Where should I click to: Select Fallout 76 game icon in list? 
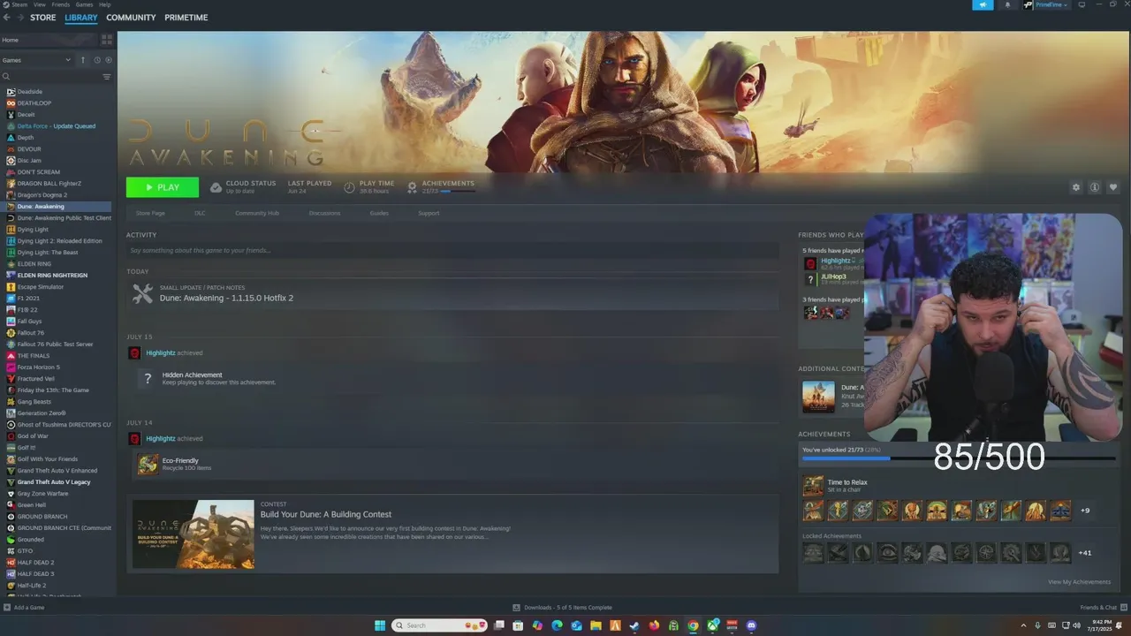(x=11, y=333)
